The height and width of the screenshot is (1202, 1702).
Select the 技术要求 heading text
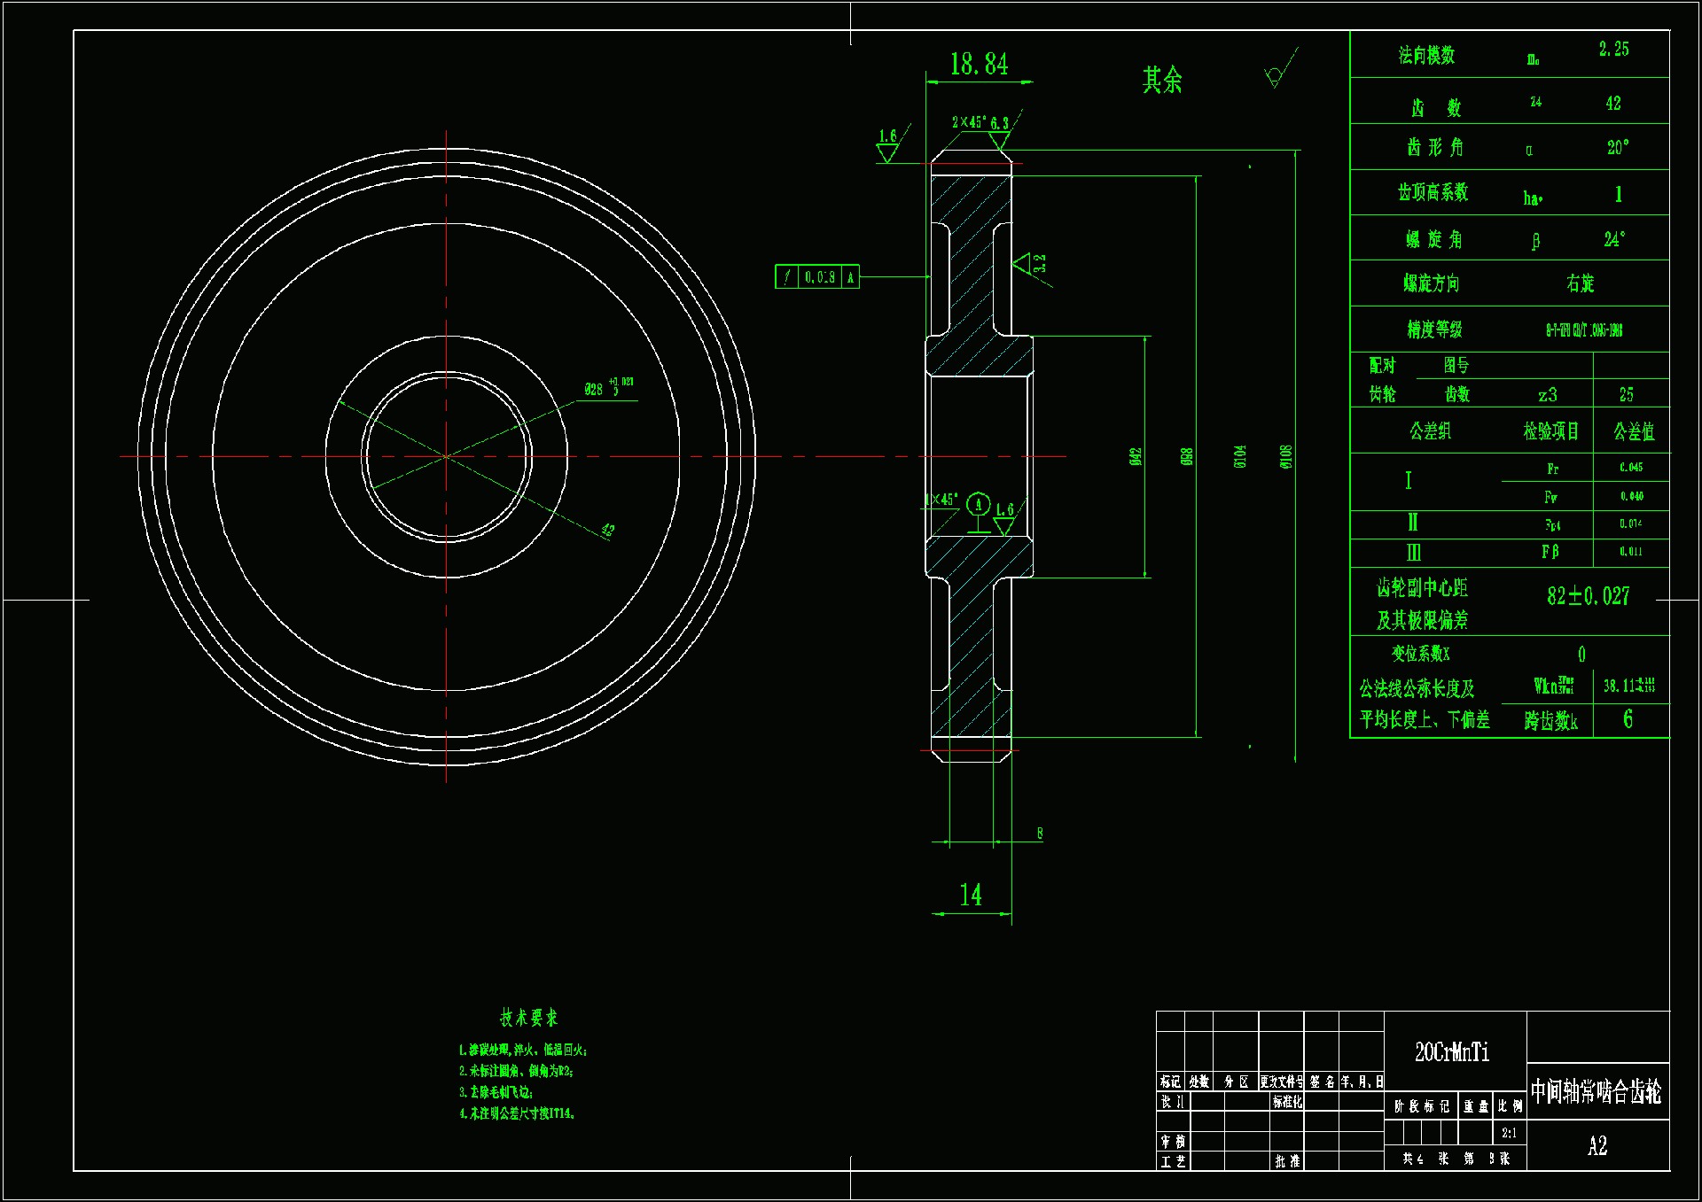pyautogui.click(x=528, y=1018)
